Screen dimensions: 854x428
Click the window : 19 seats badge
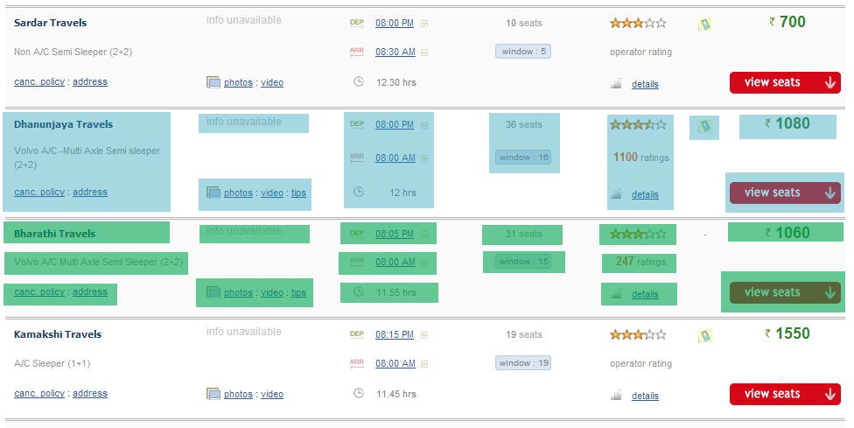[x=523, y=363]
